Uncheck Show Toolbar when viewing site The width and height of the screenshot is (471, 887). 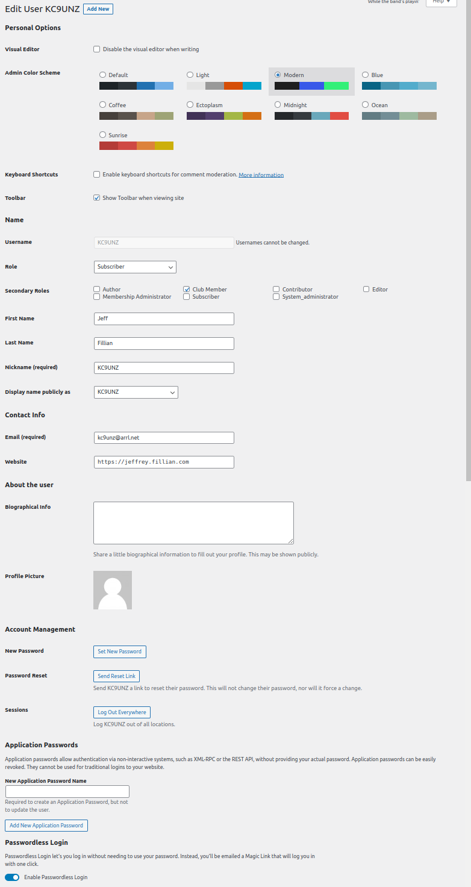click(97, 198)
